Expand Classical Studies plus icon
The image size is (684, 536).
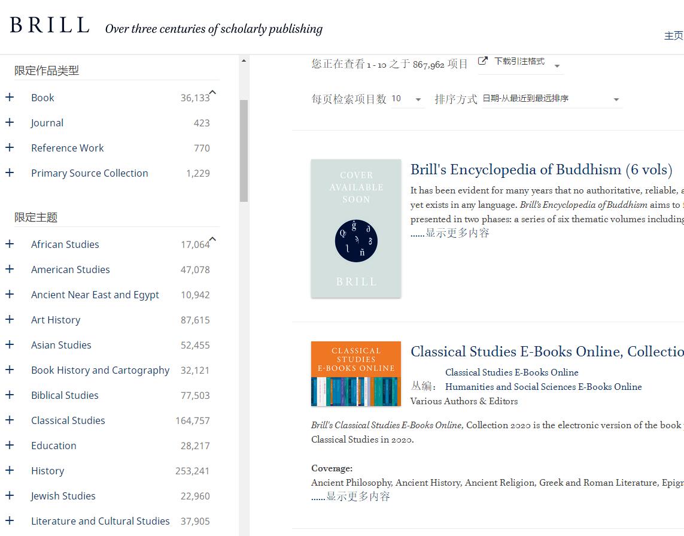click(x=10, y=420)
